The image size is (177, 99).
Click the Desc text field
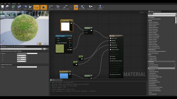[27, 67]
